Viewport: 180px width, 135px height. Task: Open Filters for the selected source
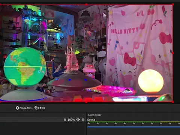40,108
